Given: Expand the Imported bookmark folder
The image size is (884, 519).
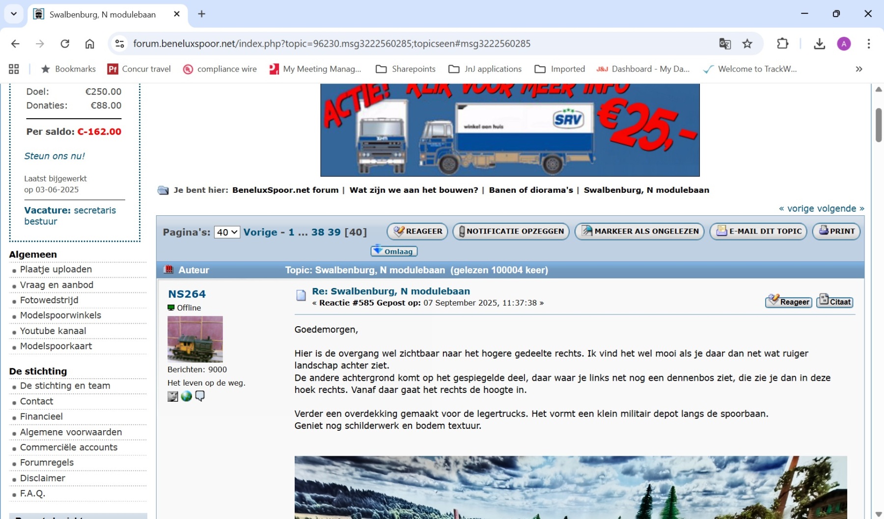Looking at the screenshot, I should (559, 69).
